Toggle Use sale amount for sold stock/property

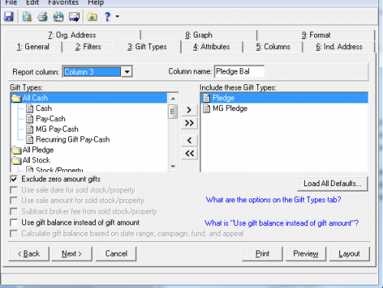(14, 201)
